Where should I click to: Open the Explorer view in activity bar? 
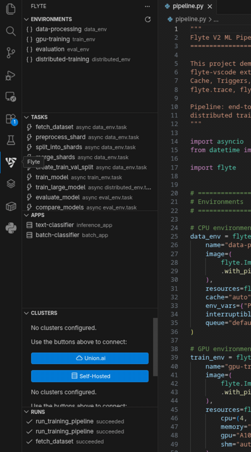coord(10,9)
